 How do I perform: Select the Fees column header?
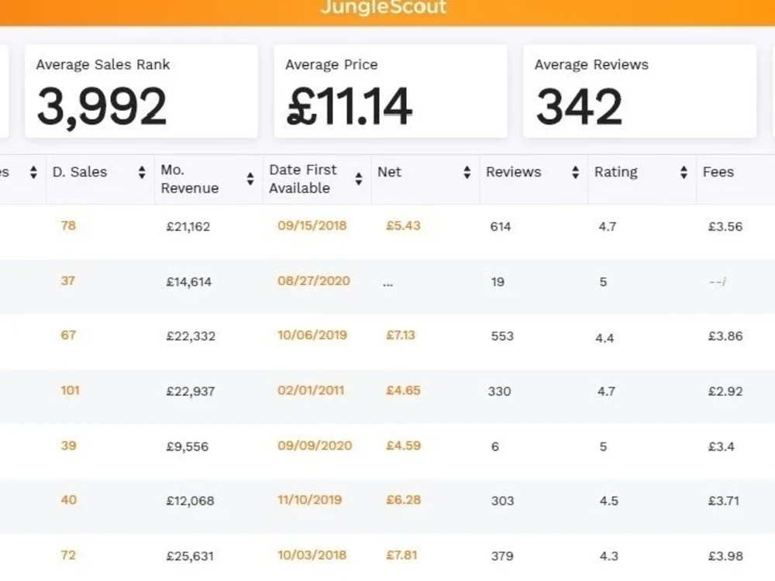click(x=718, y=172)
